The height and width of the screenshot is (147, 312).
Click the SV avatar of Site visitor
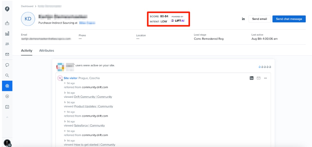(60, 78)
